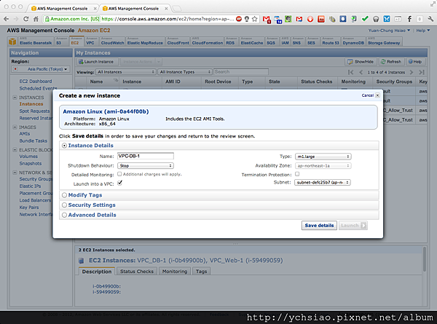Switch to the Monitoring detail tab
The image size is (437, 324).
175,272
